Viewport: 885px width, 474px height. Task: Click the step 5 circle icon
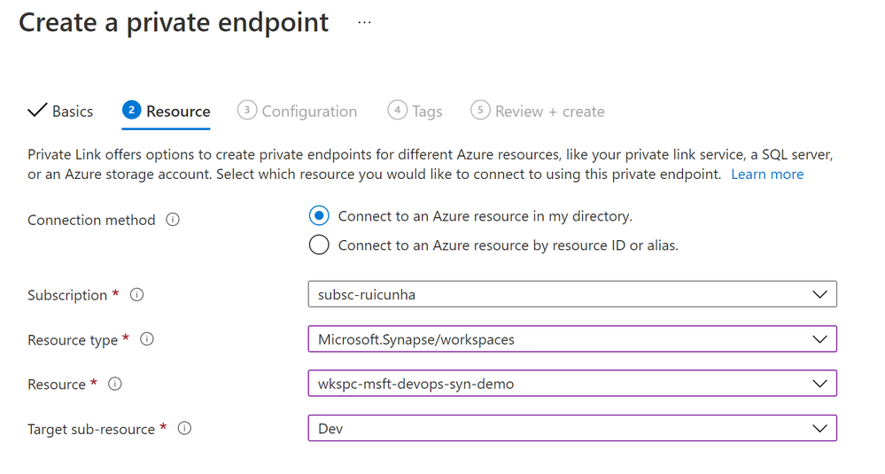tap(480, 110)
